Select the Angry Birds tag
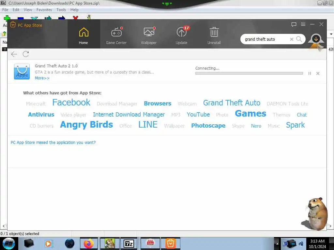 [x=86, y=125]
